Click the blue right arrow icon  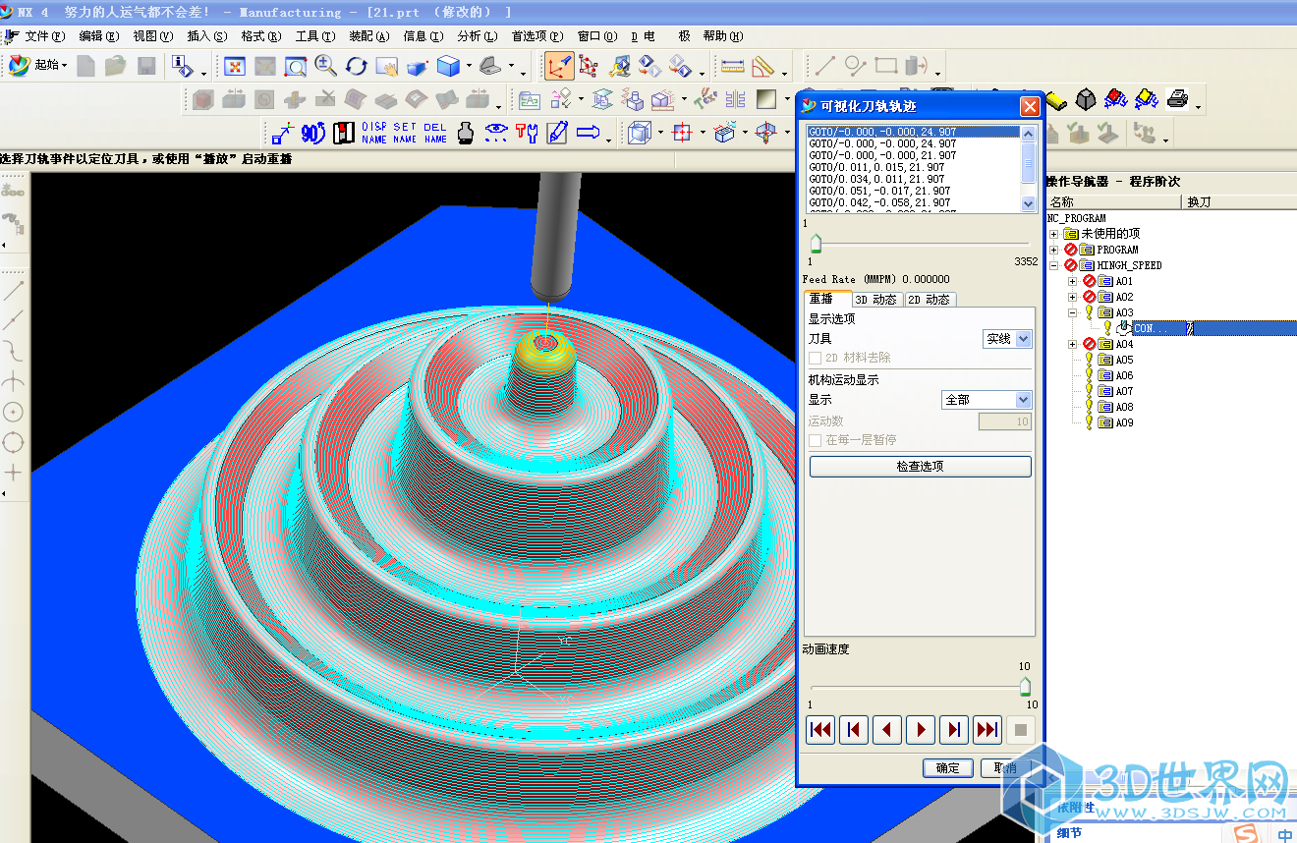[x=589, y=133]
